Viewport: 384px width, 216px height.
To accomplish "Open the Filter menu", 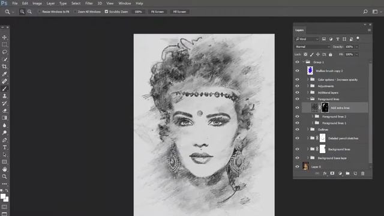I will coord(89,4).
